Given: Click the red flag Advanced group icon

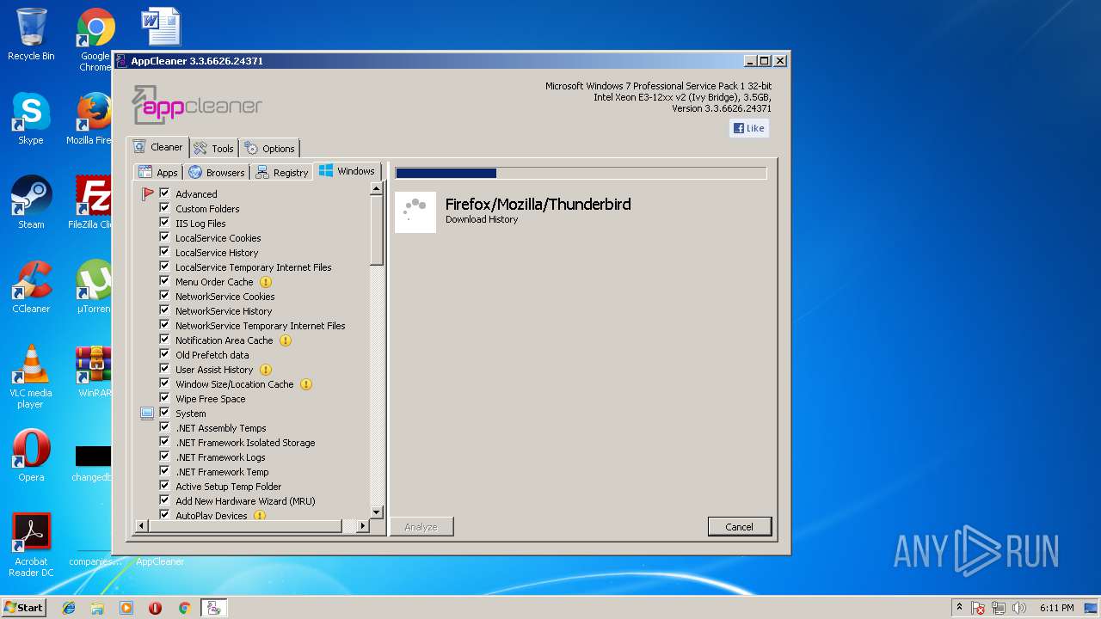Looking at the screenshot, I should coord(147,194).
